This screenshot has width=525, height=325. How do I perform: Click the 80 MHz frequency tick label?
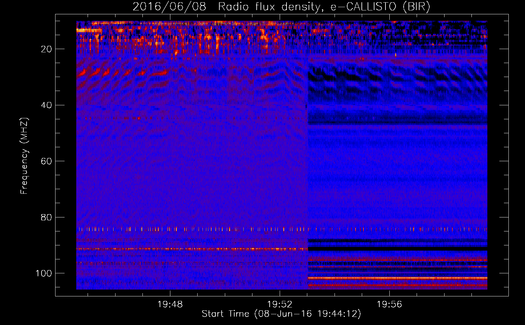46,217
